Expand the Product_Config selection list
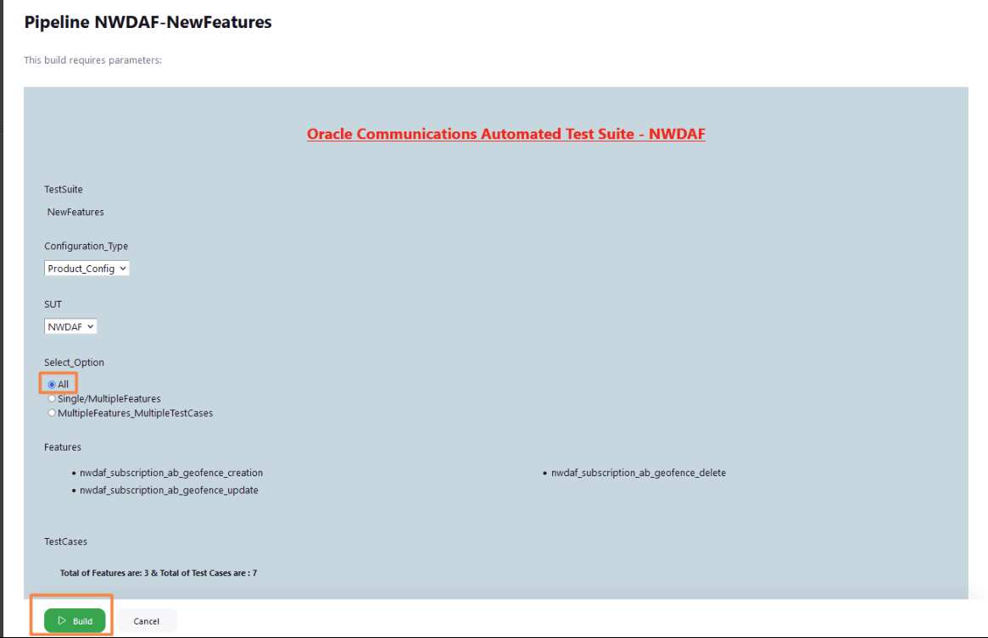Viewport: 988px width, 638px height. click(x=87, y=268)
